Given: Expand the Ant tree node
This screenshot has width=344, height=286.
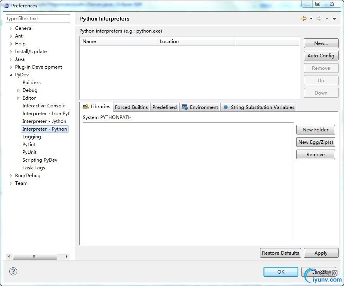Looking at the screenshot, I should pos(11,36).
